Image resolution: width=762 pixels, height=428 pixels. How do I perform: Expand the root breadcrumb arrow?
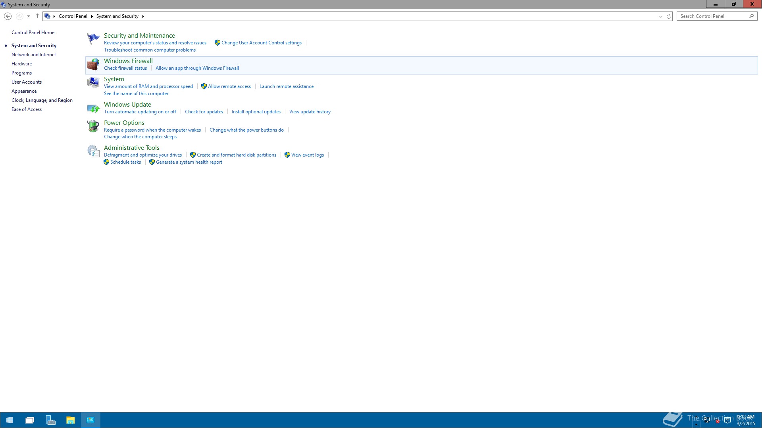[54, 16]
